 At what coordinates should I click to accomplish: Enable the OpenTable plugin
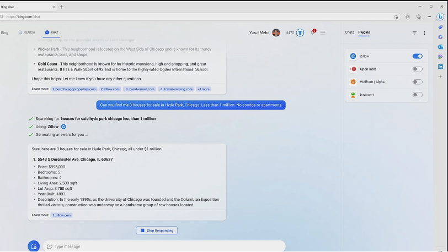tap(417, 69)
